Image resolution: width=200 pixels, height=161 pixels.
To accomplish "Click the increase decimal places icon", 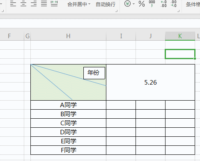I will coord(163,4).
